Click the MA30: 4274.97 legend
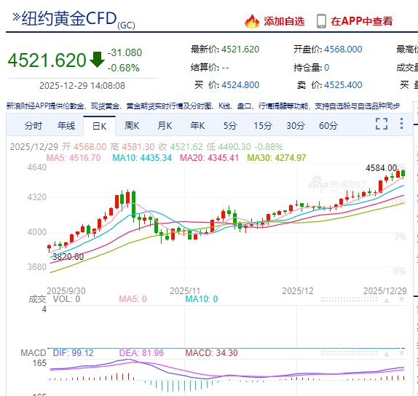 [277, 158]
